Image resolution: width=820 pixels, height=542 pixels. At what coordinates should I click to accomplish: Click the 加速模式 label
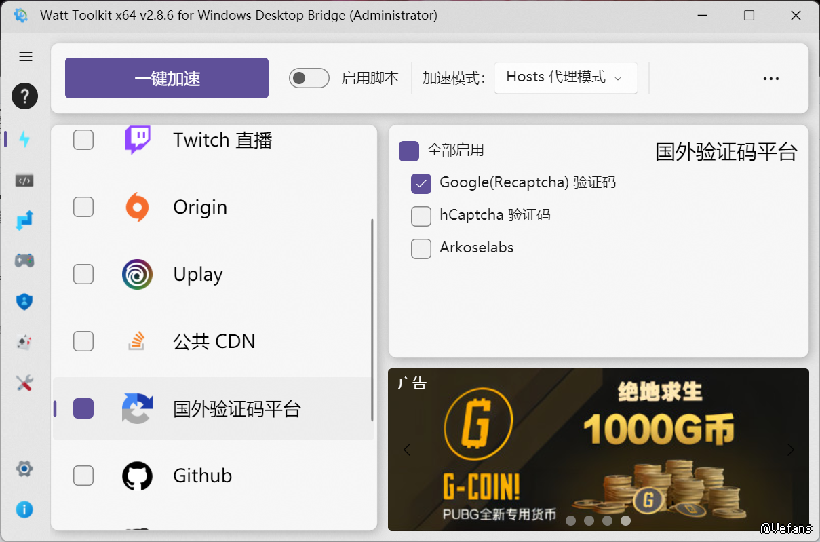(454, 78)
